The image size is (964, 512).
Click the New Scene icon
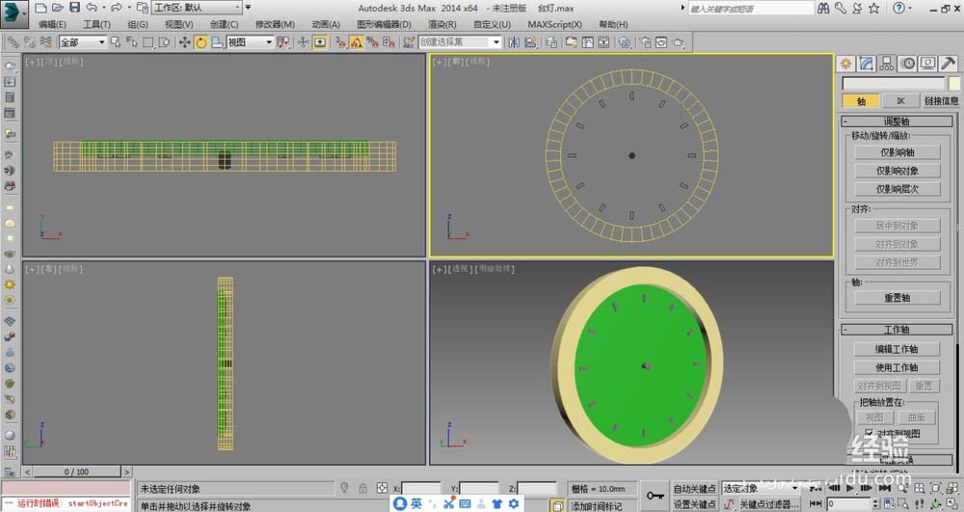point(40,8)
